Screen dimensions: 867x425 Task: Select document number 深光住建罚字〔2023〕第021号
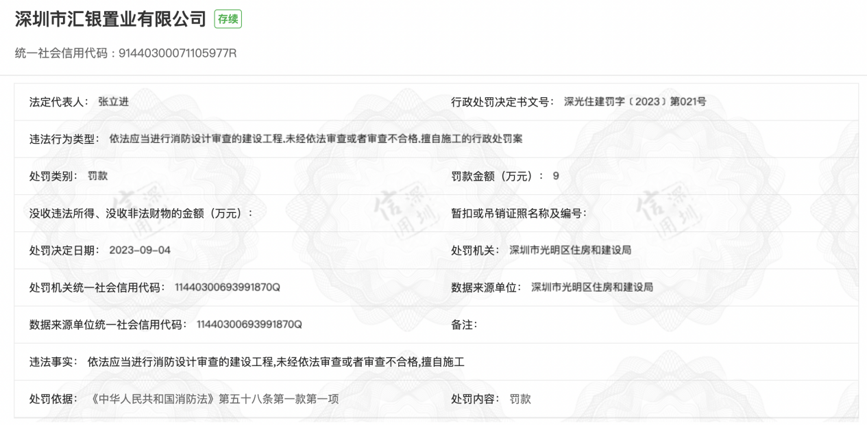click(635, 102)
